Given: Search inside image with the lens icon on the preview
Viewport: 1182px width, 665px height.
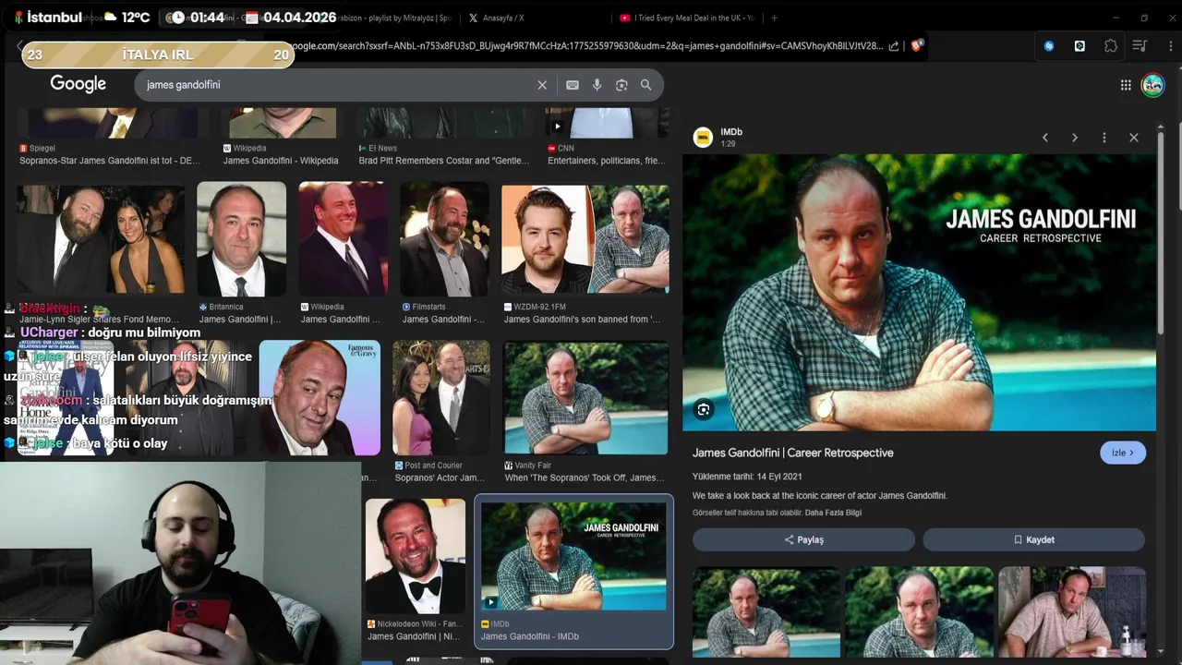Looking at the screenshot, I should pyautogui.click(x=705, y=410).
